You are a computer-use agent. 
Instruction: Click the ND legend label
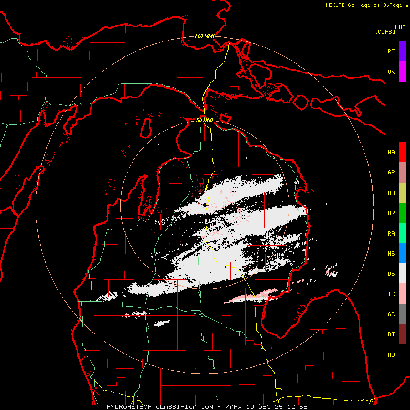(x=391, y=355)
